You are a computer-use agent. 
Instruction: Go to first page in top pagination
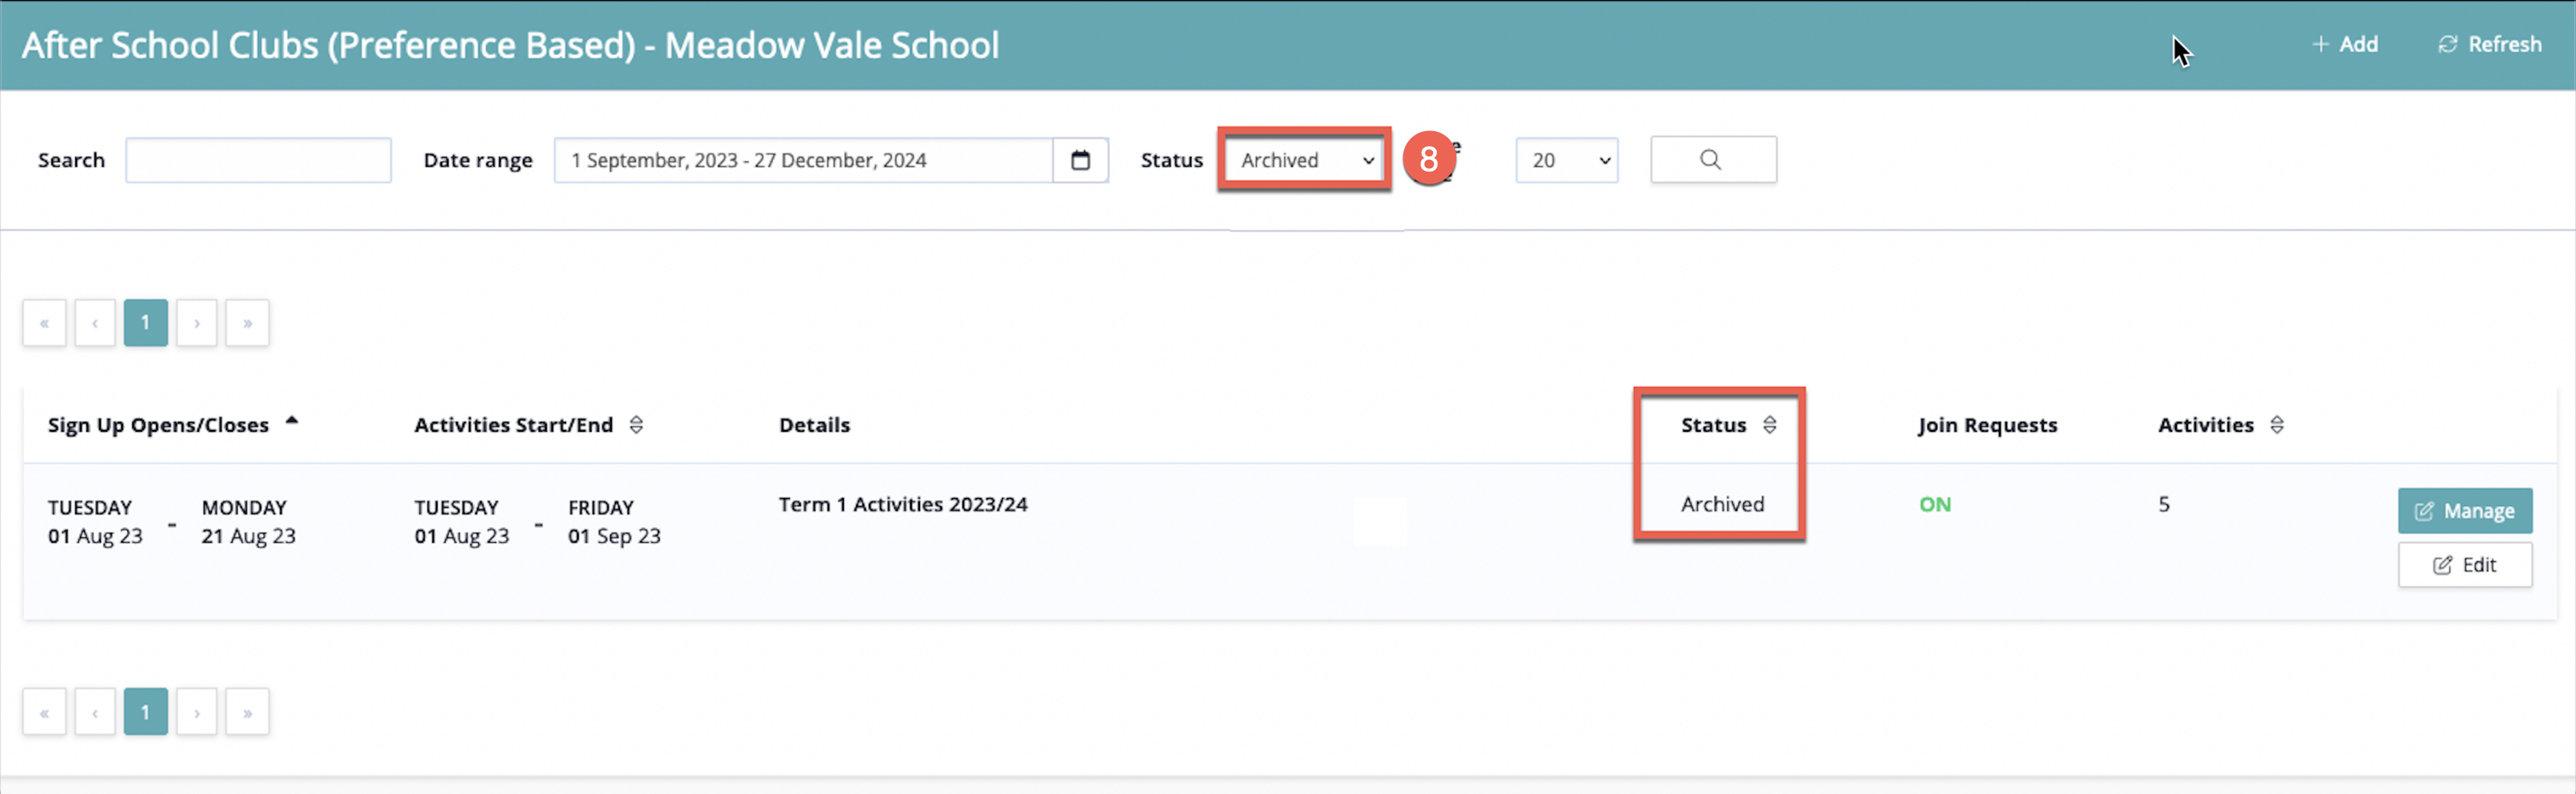tap(44, 323)
